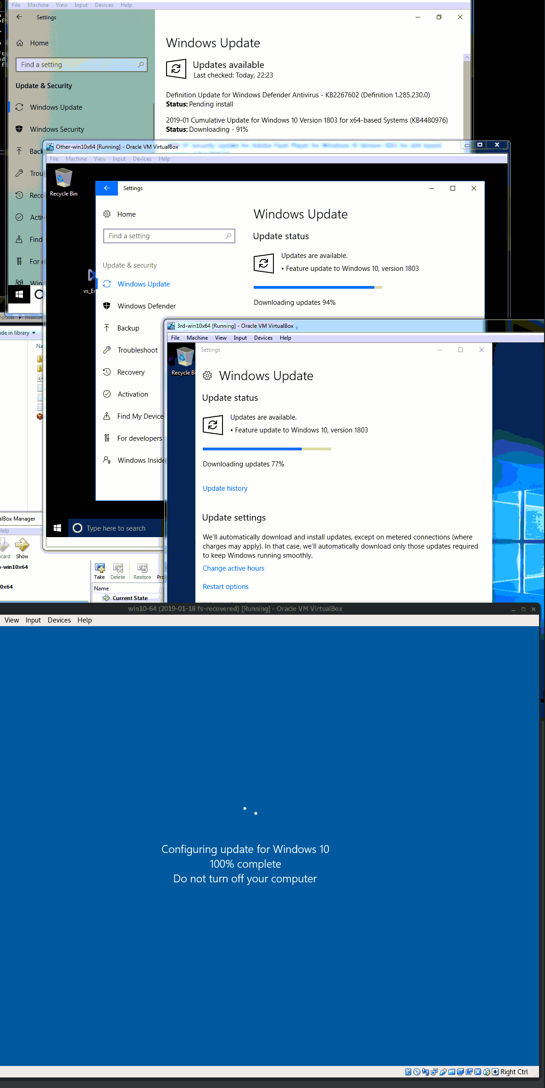Open View menu of 3rd-win10x64 window
Viewport: 545px width, 1088px height.
[221, 338]
